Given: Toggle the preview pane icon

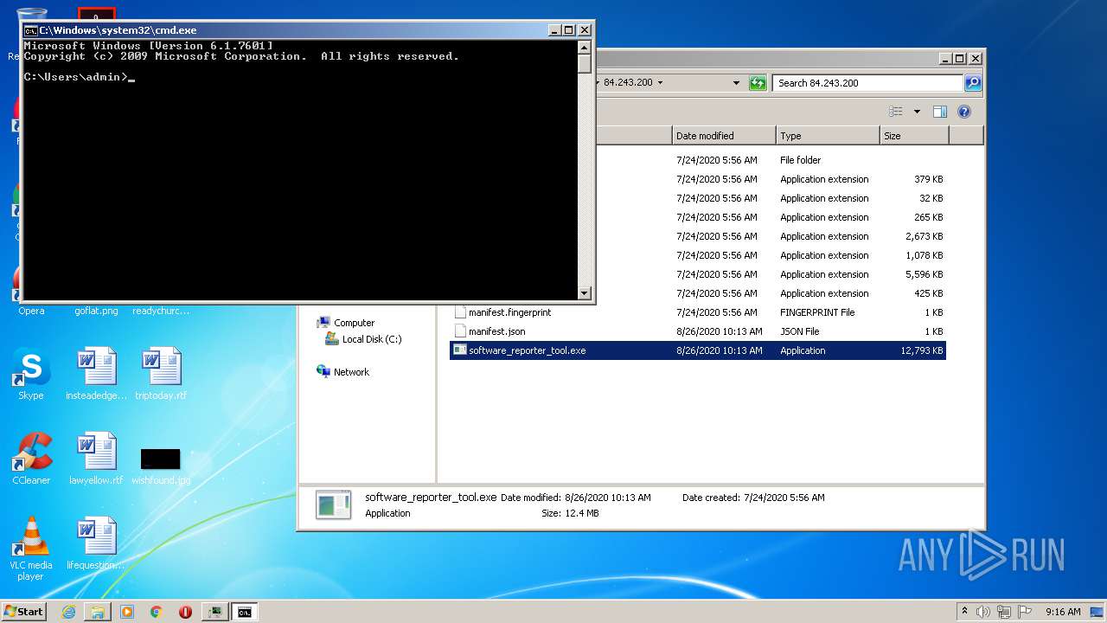Looking at the screenshot, I should 940,112.
